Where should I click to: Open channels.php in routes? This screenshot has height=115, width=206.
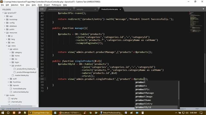pos(16,102)
